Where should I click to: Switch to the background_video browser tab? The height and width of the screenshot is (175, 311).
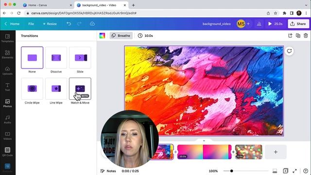(101, 5)
